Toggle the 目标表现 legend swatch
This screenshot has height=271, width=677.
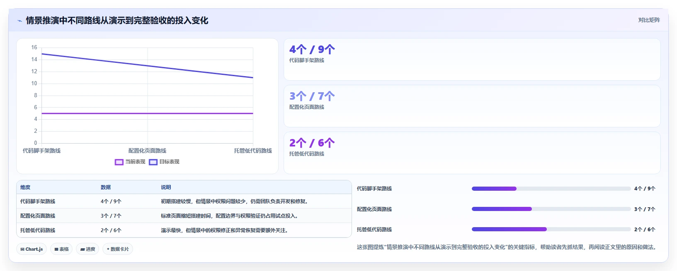point(153,162)
